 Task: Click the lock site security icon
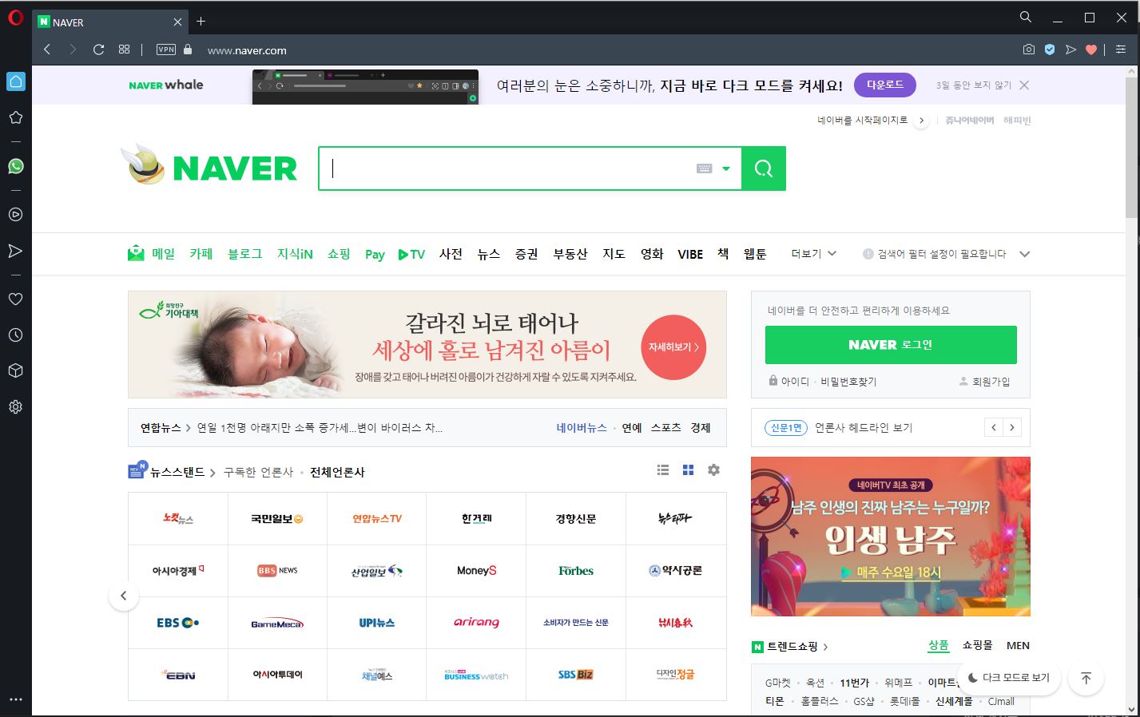[x=188, y=50]
